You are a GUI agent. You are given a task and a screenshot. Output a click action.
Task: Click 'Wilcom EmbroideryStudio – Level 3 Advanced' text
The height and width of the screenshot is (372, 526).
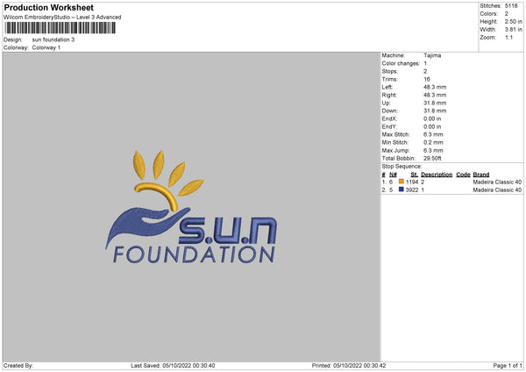point(62,18)
